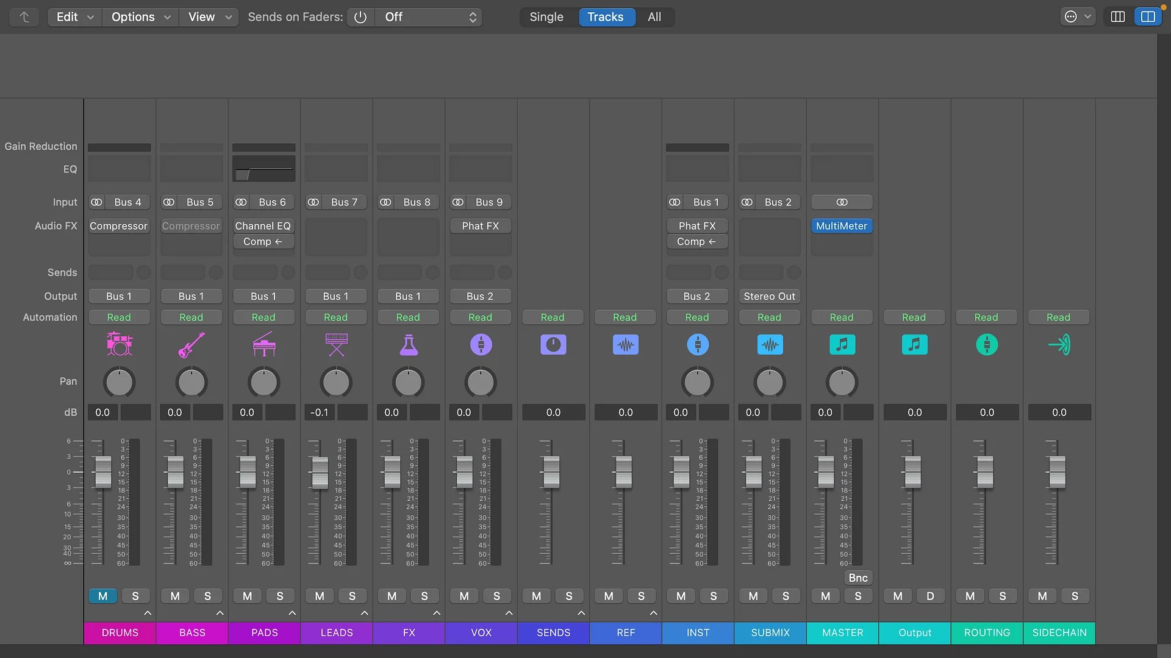The width and height of the screenshot is (1171, 658).
Task: Open the Options dropdown menu
Action: [140, 17]
